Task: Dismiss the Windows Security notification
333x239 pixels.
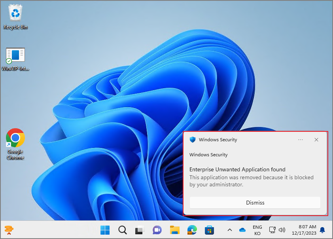Action: pos(255,203)
